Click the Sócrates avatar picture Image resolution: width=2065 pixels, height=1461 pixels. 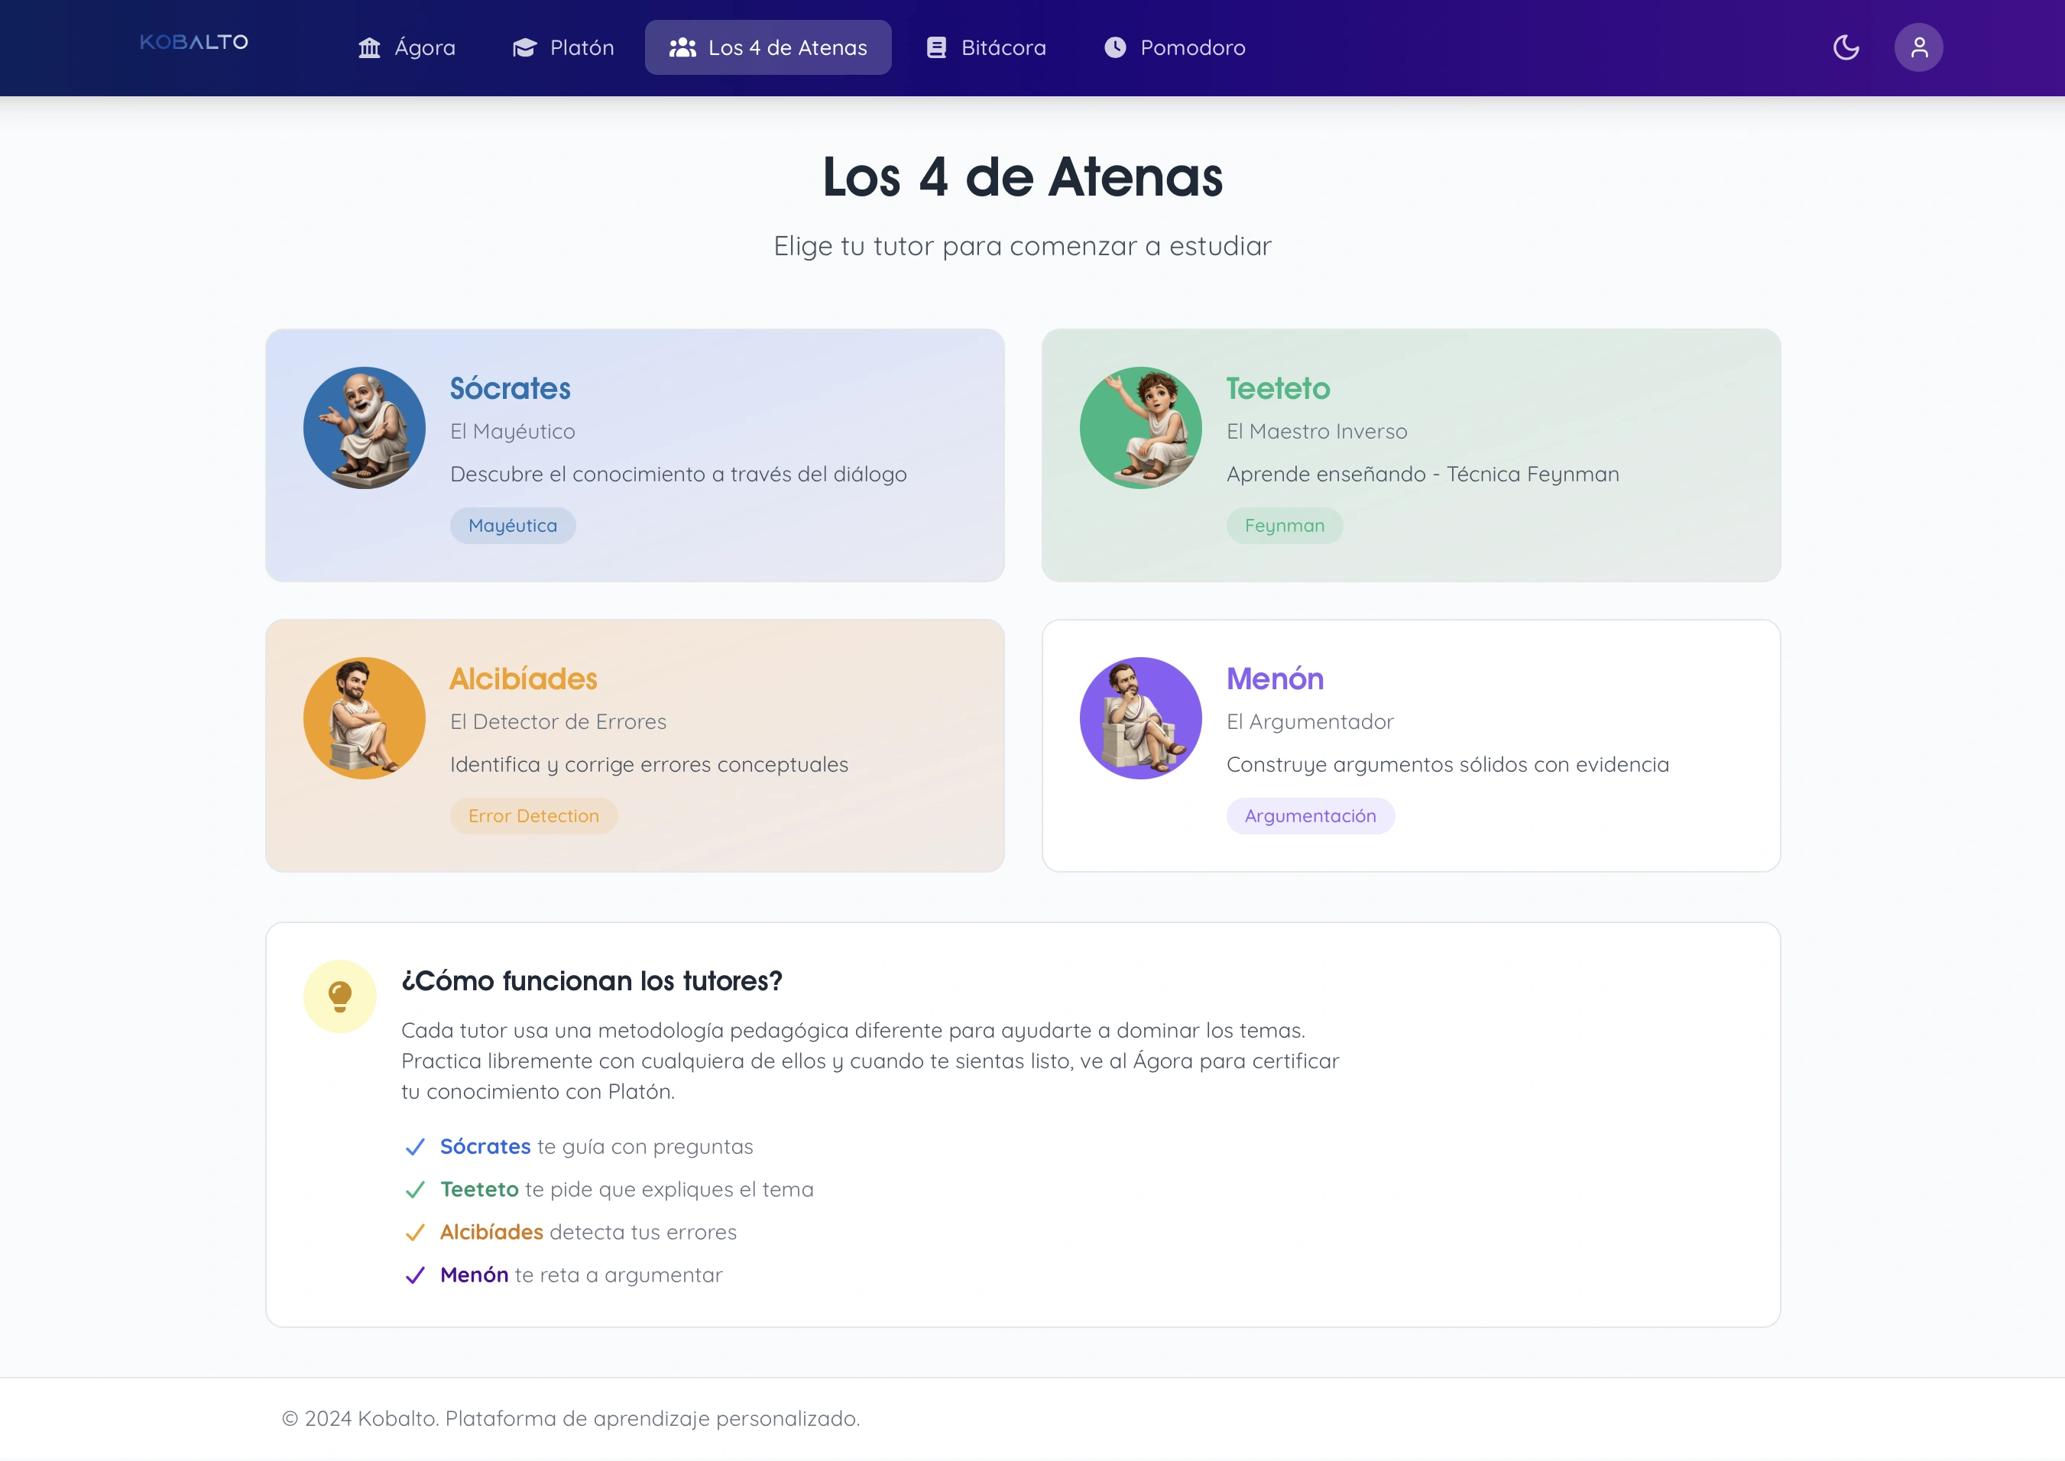coord(365,428)
